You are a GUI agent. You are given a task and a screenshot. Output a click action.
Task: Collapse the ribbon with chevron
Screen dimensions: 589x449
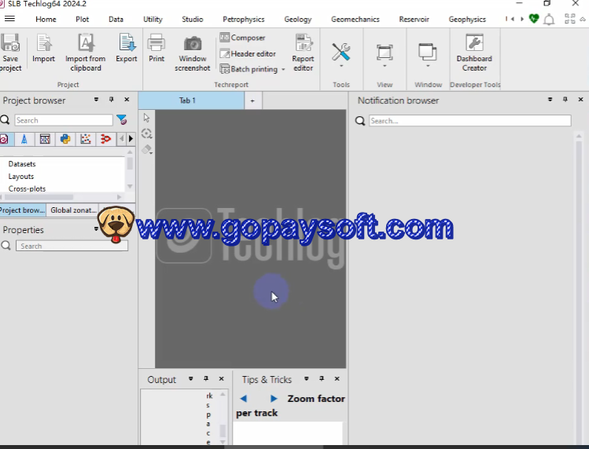click(x=583, y=19)
